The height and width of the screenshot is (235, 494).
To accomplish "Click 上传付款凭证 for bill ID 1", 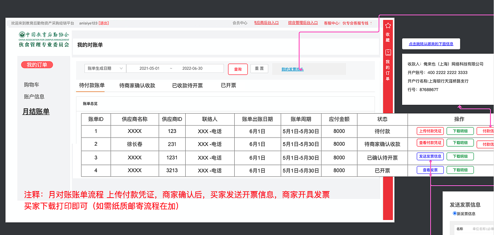I will (430, 131).
